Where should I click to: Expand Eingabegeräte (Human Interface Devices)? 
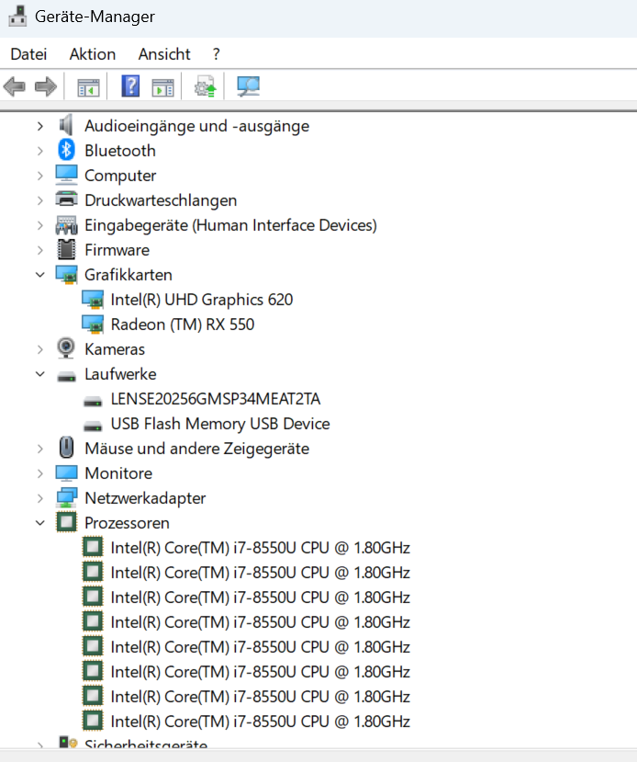[40, 225]
